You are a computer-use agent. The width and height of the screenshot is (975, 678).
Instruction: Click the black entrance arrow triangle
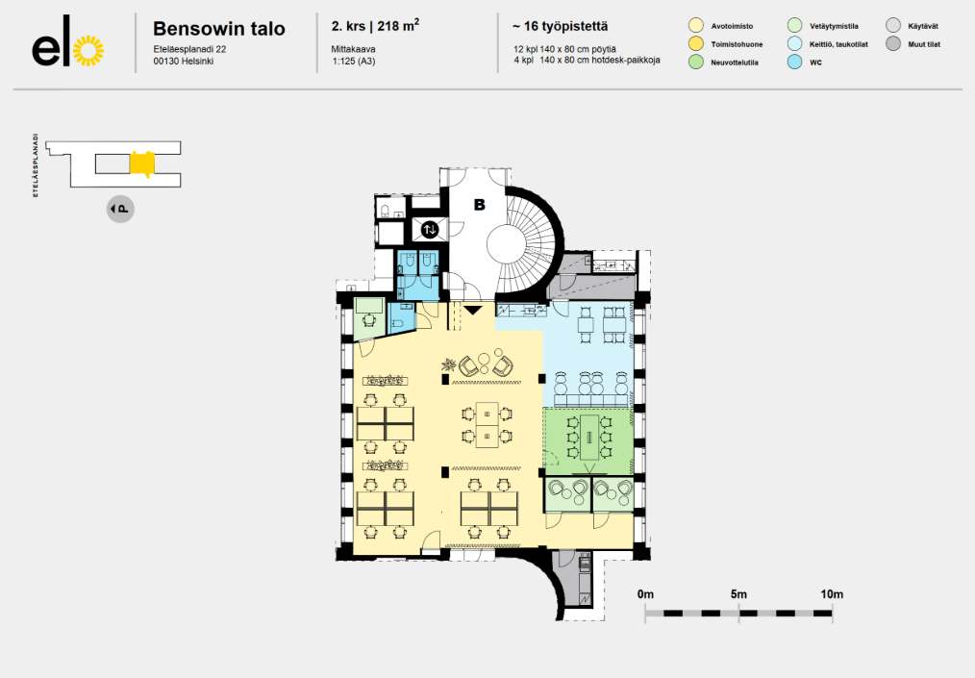472,310
